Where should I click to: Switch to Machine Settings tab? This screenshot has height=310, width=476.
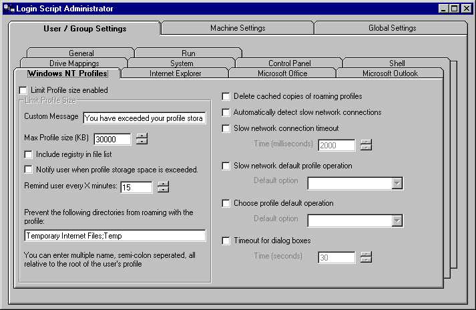[237, 28]
